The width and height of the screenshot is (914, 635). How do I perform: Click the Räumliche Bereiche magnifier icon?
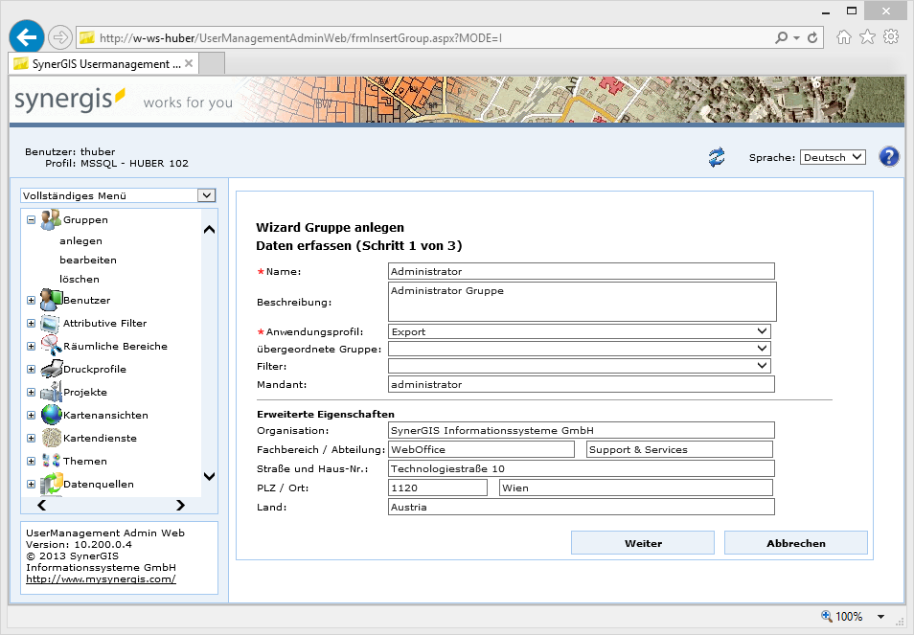pos(50,346)
